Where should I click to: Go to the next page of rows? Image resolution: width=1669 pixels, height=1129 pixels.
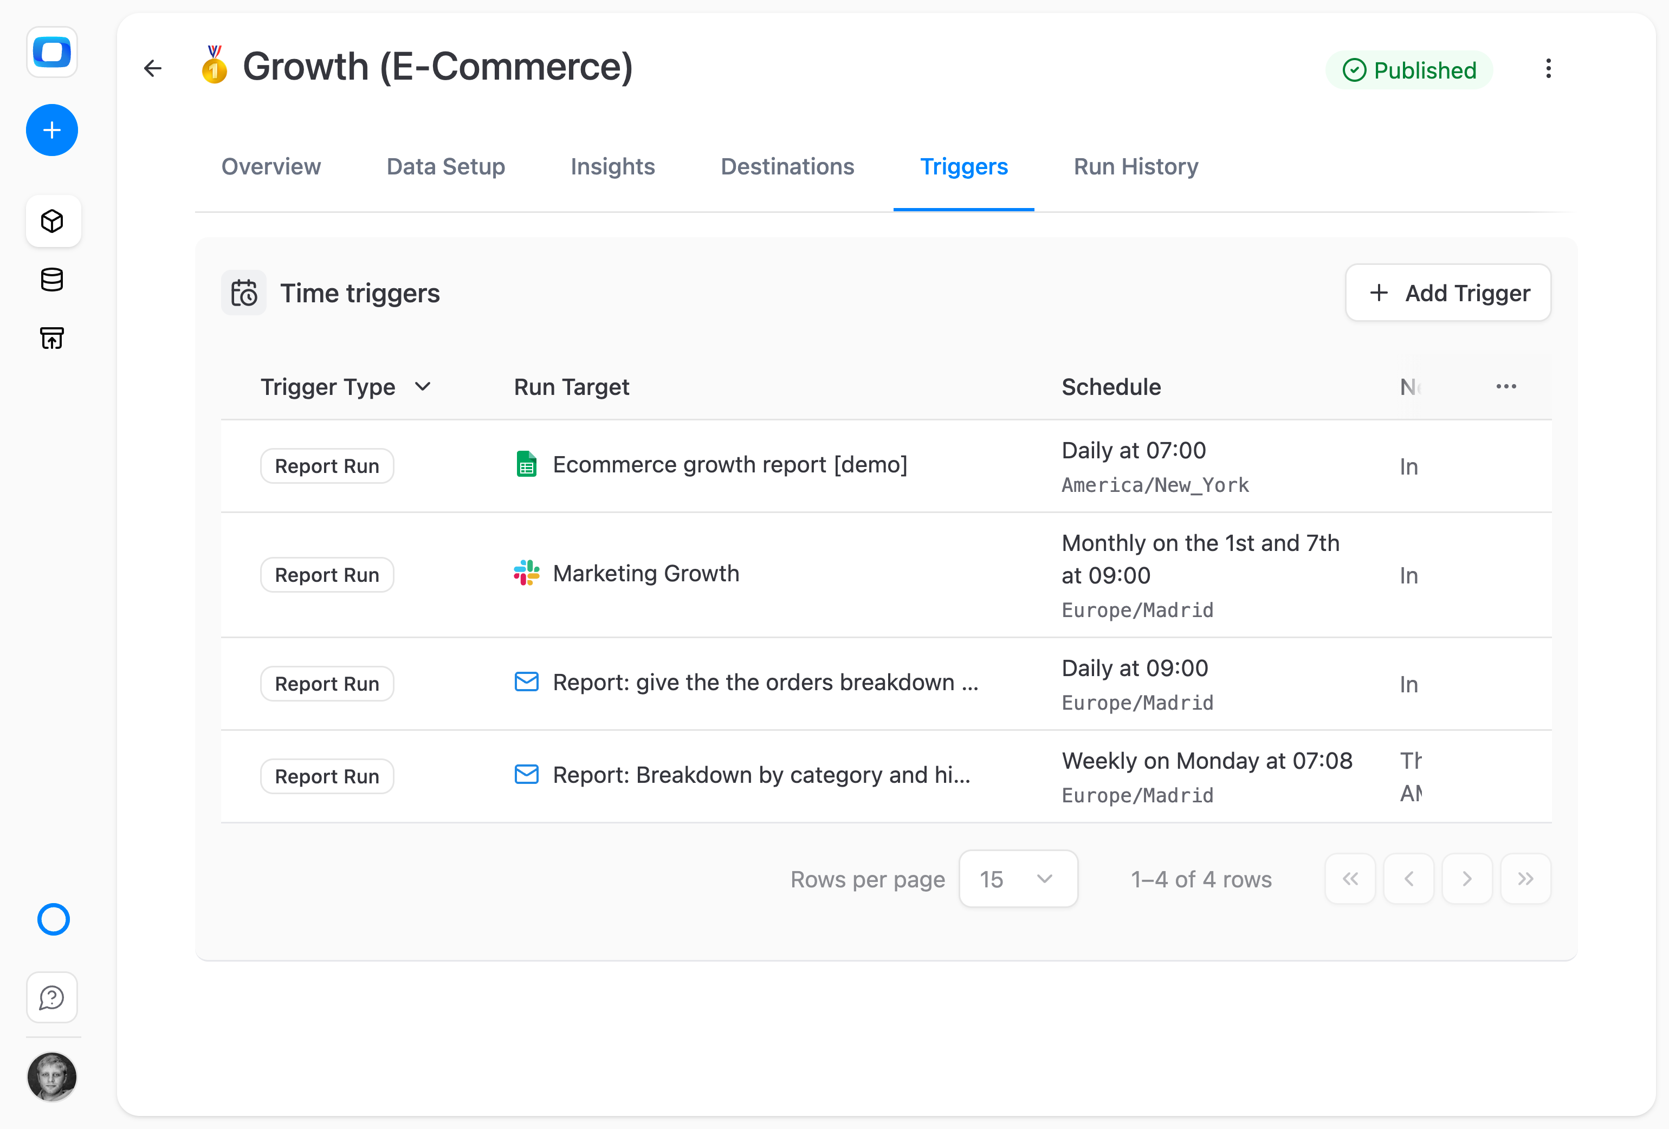[x=1466, y=878]
